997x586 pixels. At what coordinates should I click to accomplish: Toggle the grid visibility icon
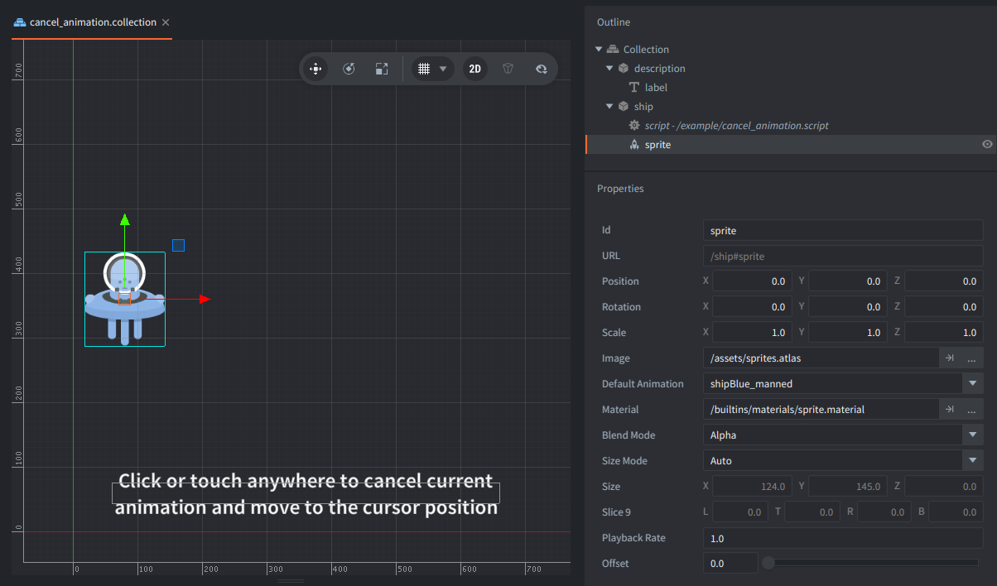[424, 69]
